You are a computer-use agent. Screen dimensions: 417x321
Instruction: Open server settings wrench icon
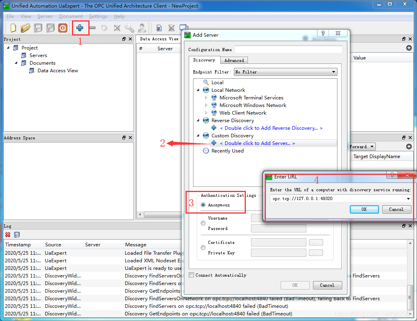[130, 28]
